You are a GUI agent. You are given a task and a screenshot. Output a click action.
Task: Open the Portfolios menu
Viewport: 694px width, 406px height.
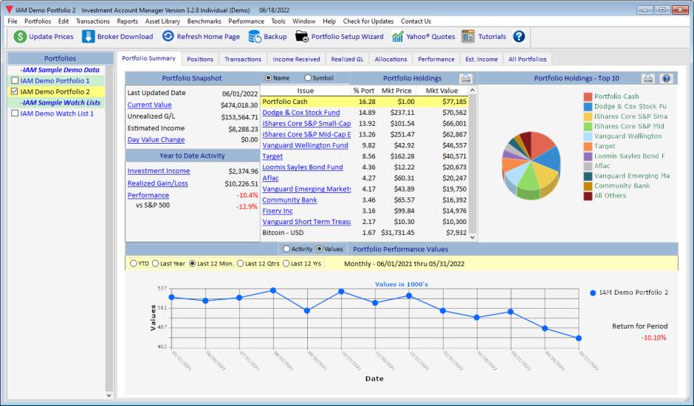coord(38,21)
